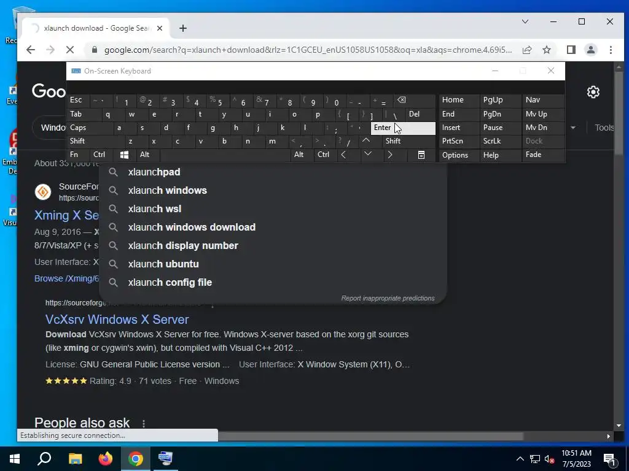Select the 'xlaunch windows download' suggestion
The width and height of the screenshot is (629, 471).
pyautogui.click(x=273, y=228)
